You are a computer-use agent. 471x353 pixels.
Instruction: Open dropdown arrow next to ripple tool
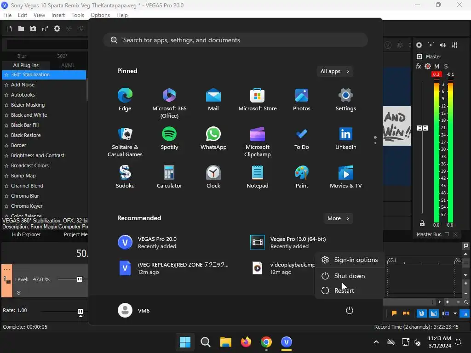(x=455, y=313)
